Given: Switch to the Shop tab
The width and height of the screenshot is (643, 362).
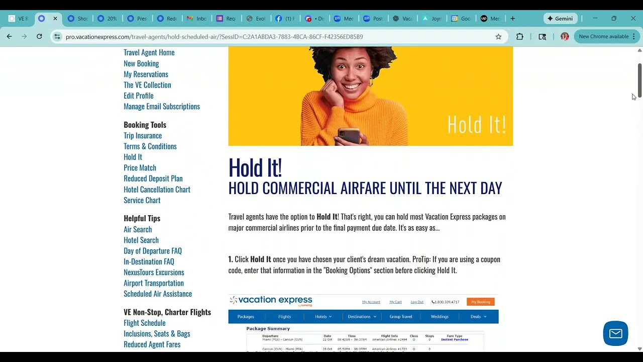Looking at the screenshot, I should pos(78,19).
